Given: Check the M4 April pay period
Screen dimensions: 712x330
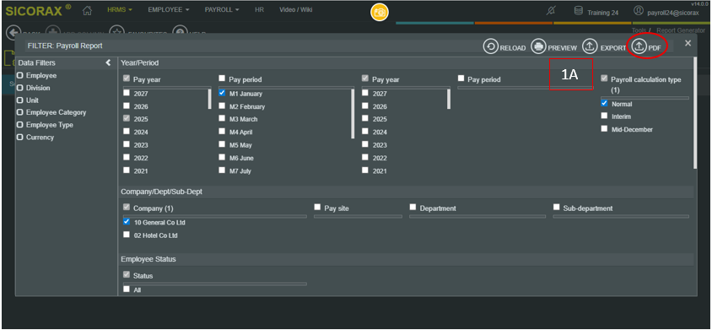Looking at the screenshot, I should tap(222, 132).
